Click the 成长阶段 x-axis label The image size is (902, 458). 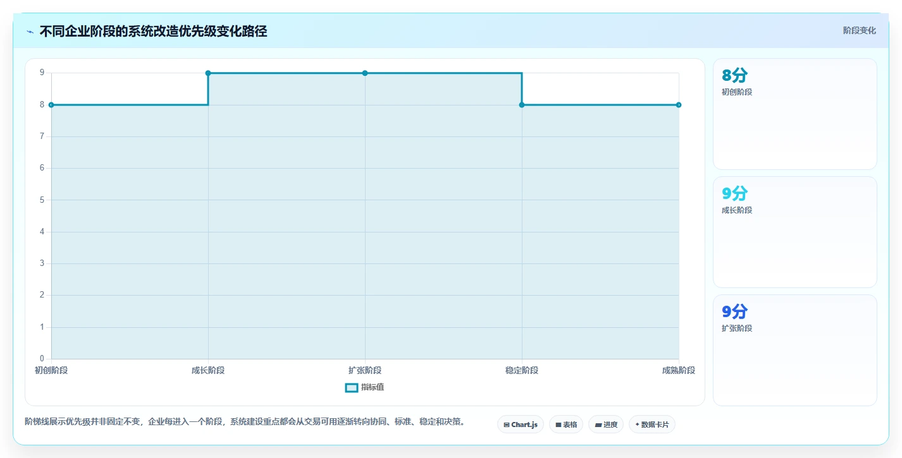(208, 370)
